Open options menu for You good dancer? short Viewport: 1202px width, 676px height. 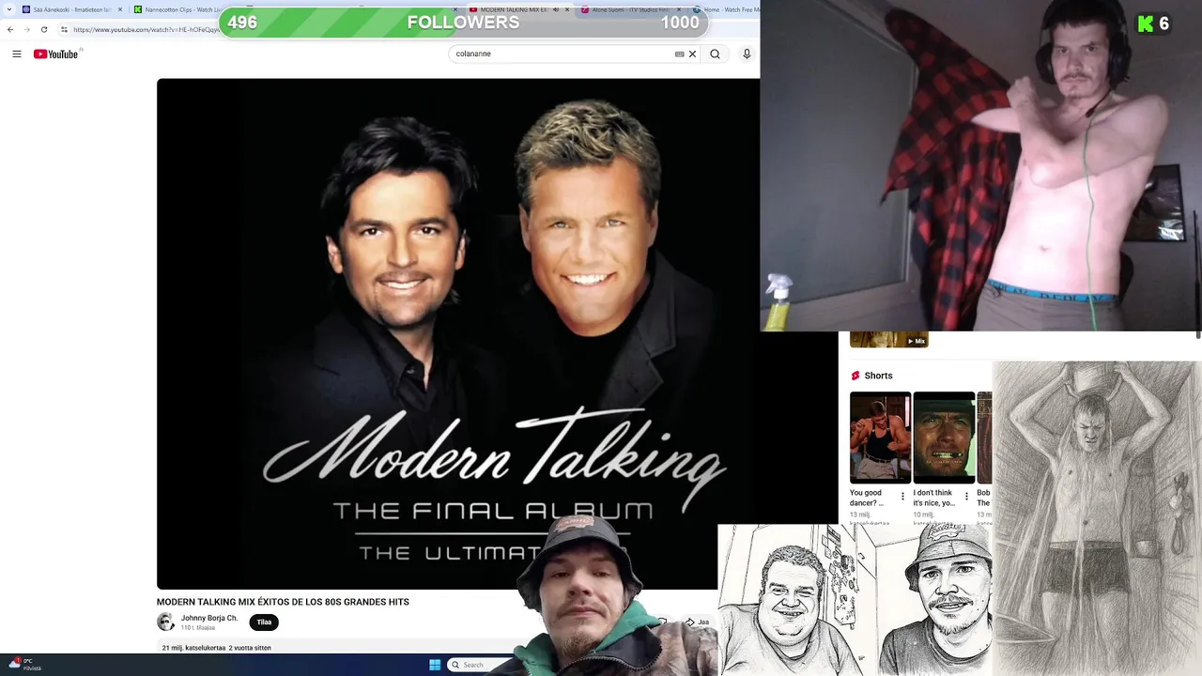(902, 496)
